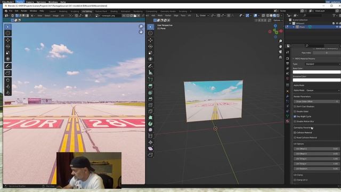341x192 pixels.
Task: Select the Add Cube tool in 3D viewport
Action: [150, 79]
